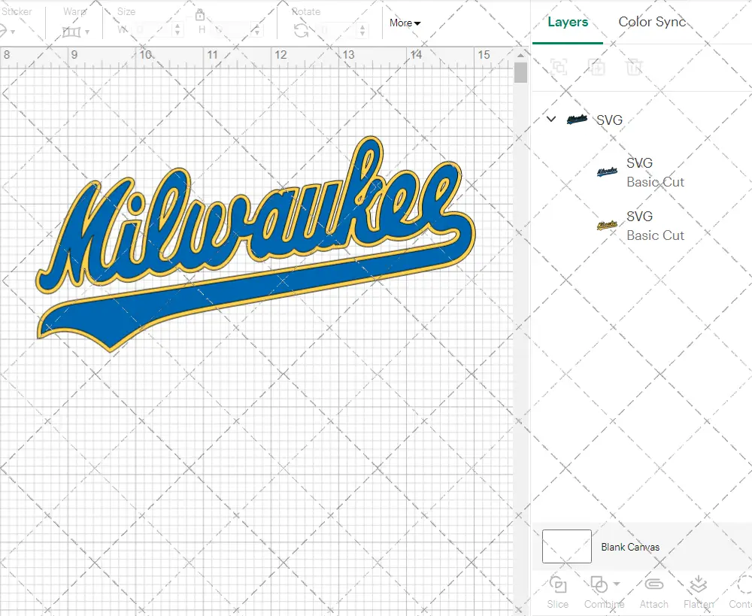This screenshot has width=752, height=616.
Task: Click the Delete trash icon in Layers panel
Action: (x=633, y=67)
